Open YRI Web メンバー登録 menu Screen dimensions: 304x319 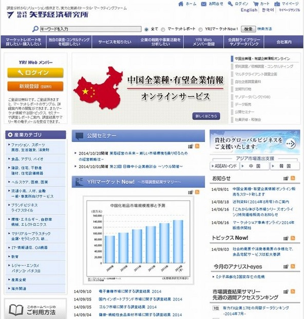204,42
